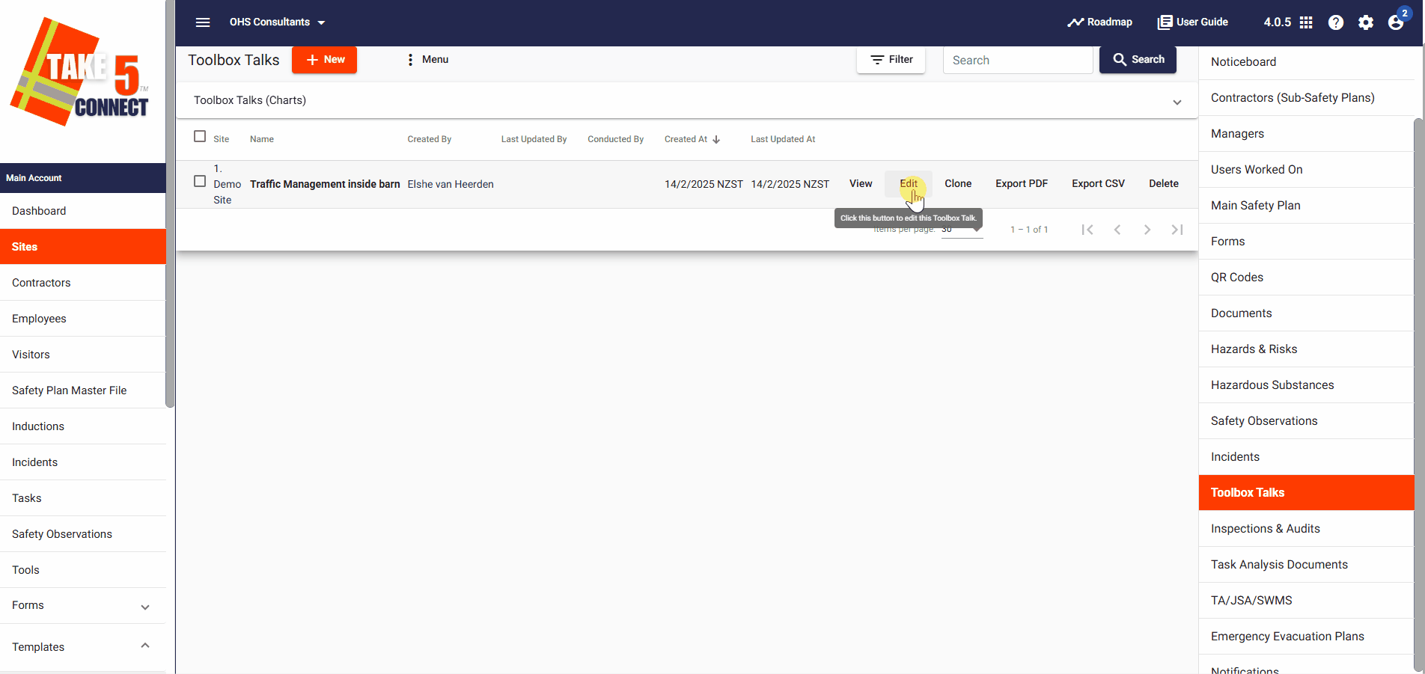The image size is (1425, 674).
Task: Open Employees in the left sidebar
Action: coord(82,319)
